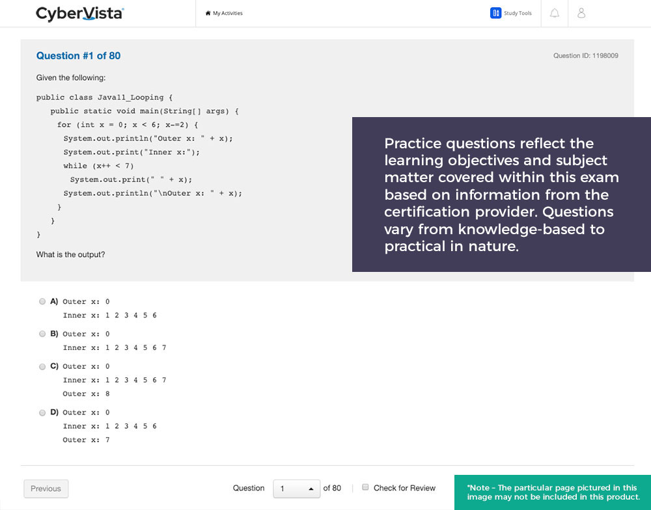Go to My Activities
Image resolution: width=651 pixels, height=510 pixels.
tap(227, 13)
